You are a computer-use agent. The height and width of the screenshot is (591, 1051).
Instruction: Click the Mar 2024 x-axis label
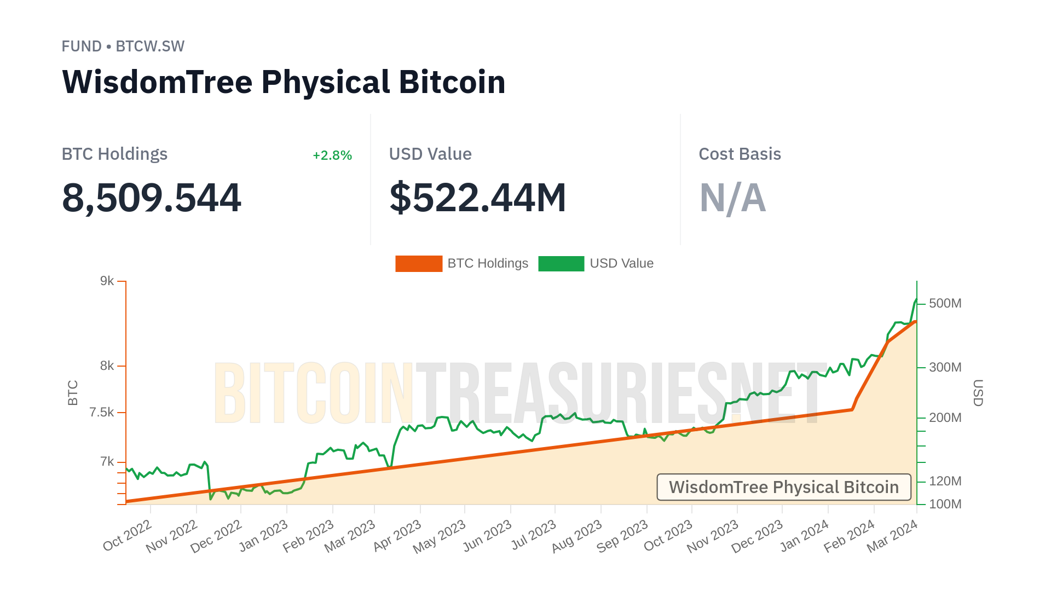[892, 536]
